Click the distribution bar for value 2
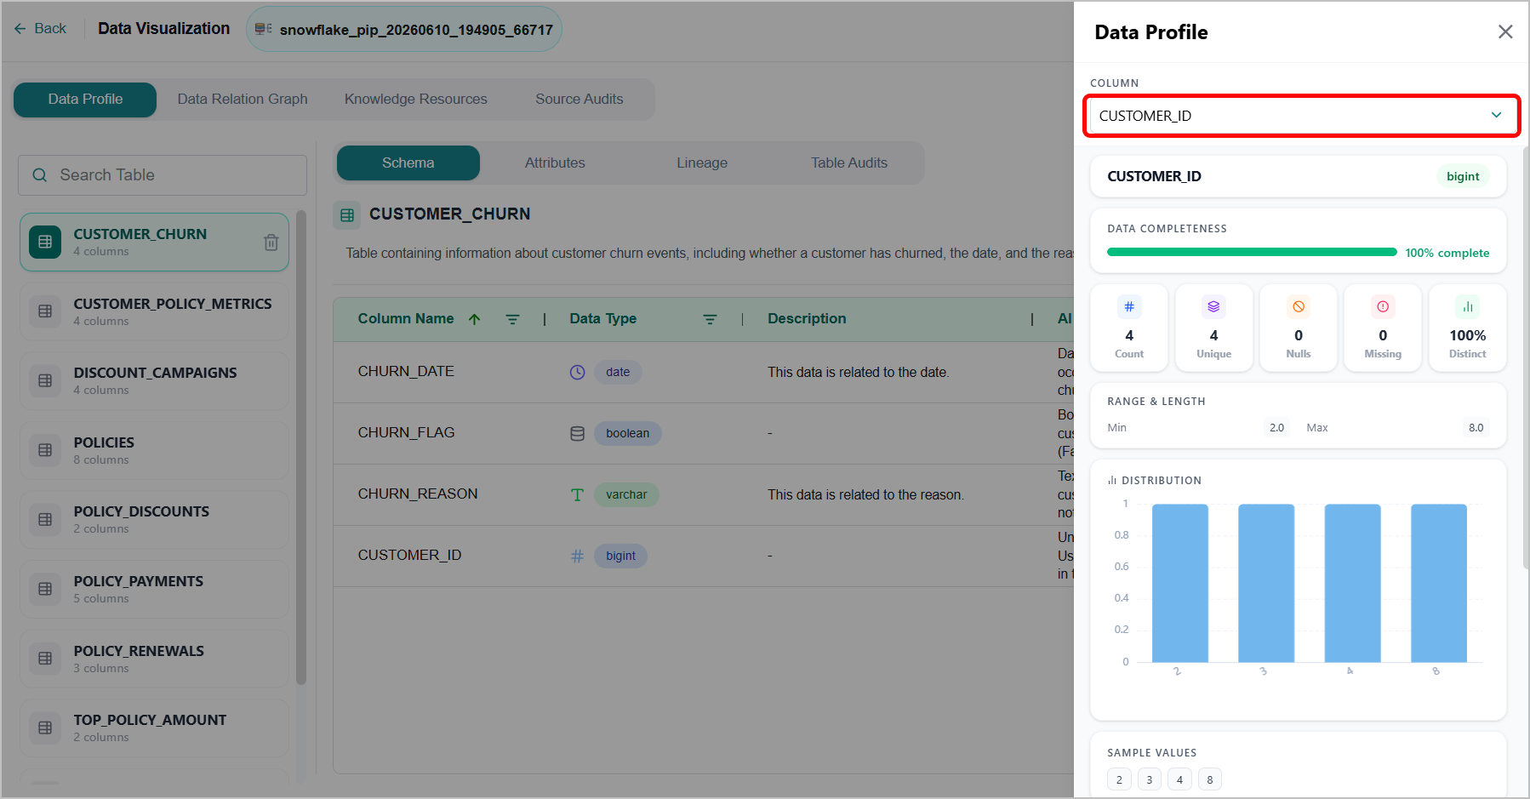The image size is (1530, 799). (x=1179, y=583)
